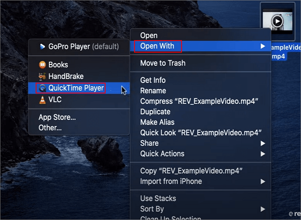The width and height of the screenshot is (301, 220).
Task: Expand the Quick Actions submenu arrow
Action: click(263, 154)
